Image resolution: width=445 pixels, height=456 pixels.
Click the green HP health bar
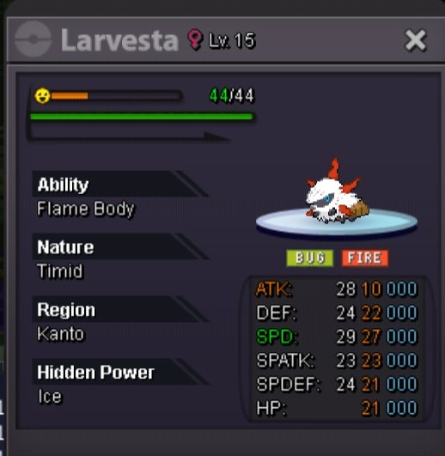[x=142, y=117]
